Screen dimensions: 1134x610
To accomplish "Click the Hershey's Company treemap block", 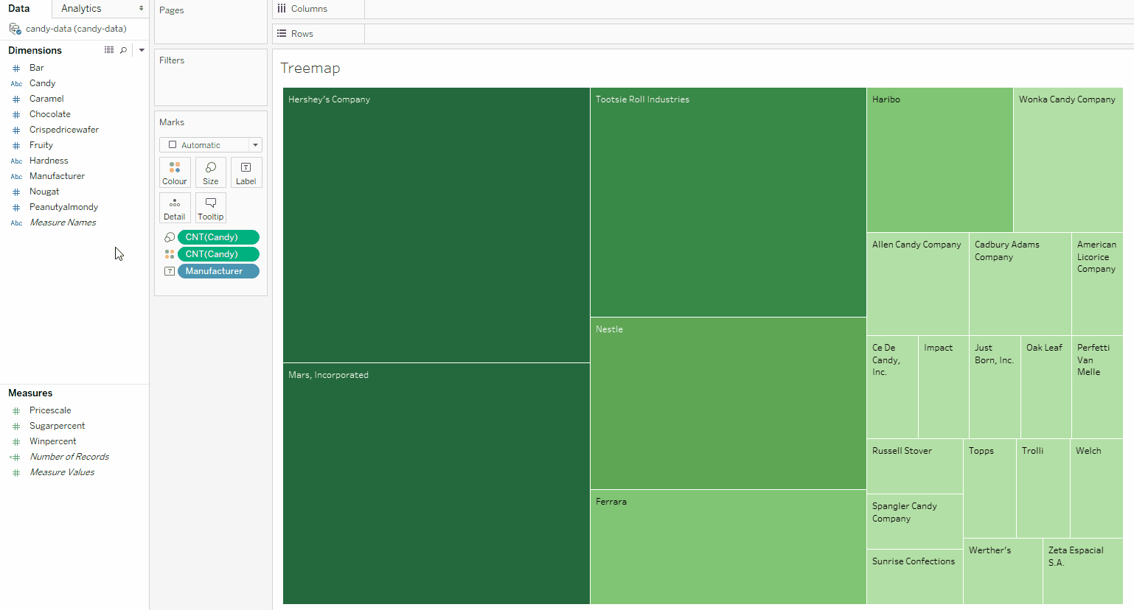I will click(x=436, y=225).
